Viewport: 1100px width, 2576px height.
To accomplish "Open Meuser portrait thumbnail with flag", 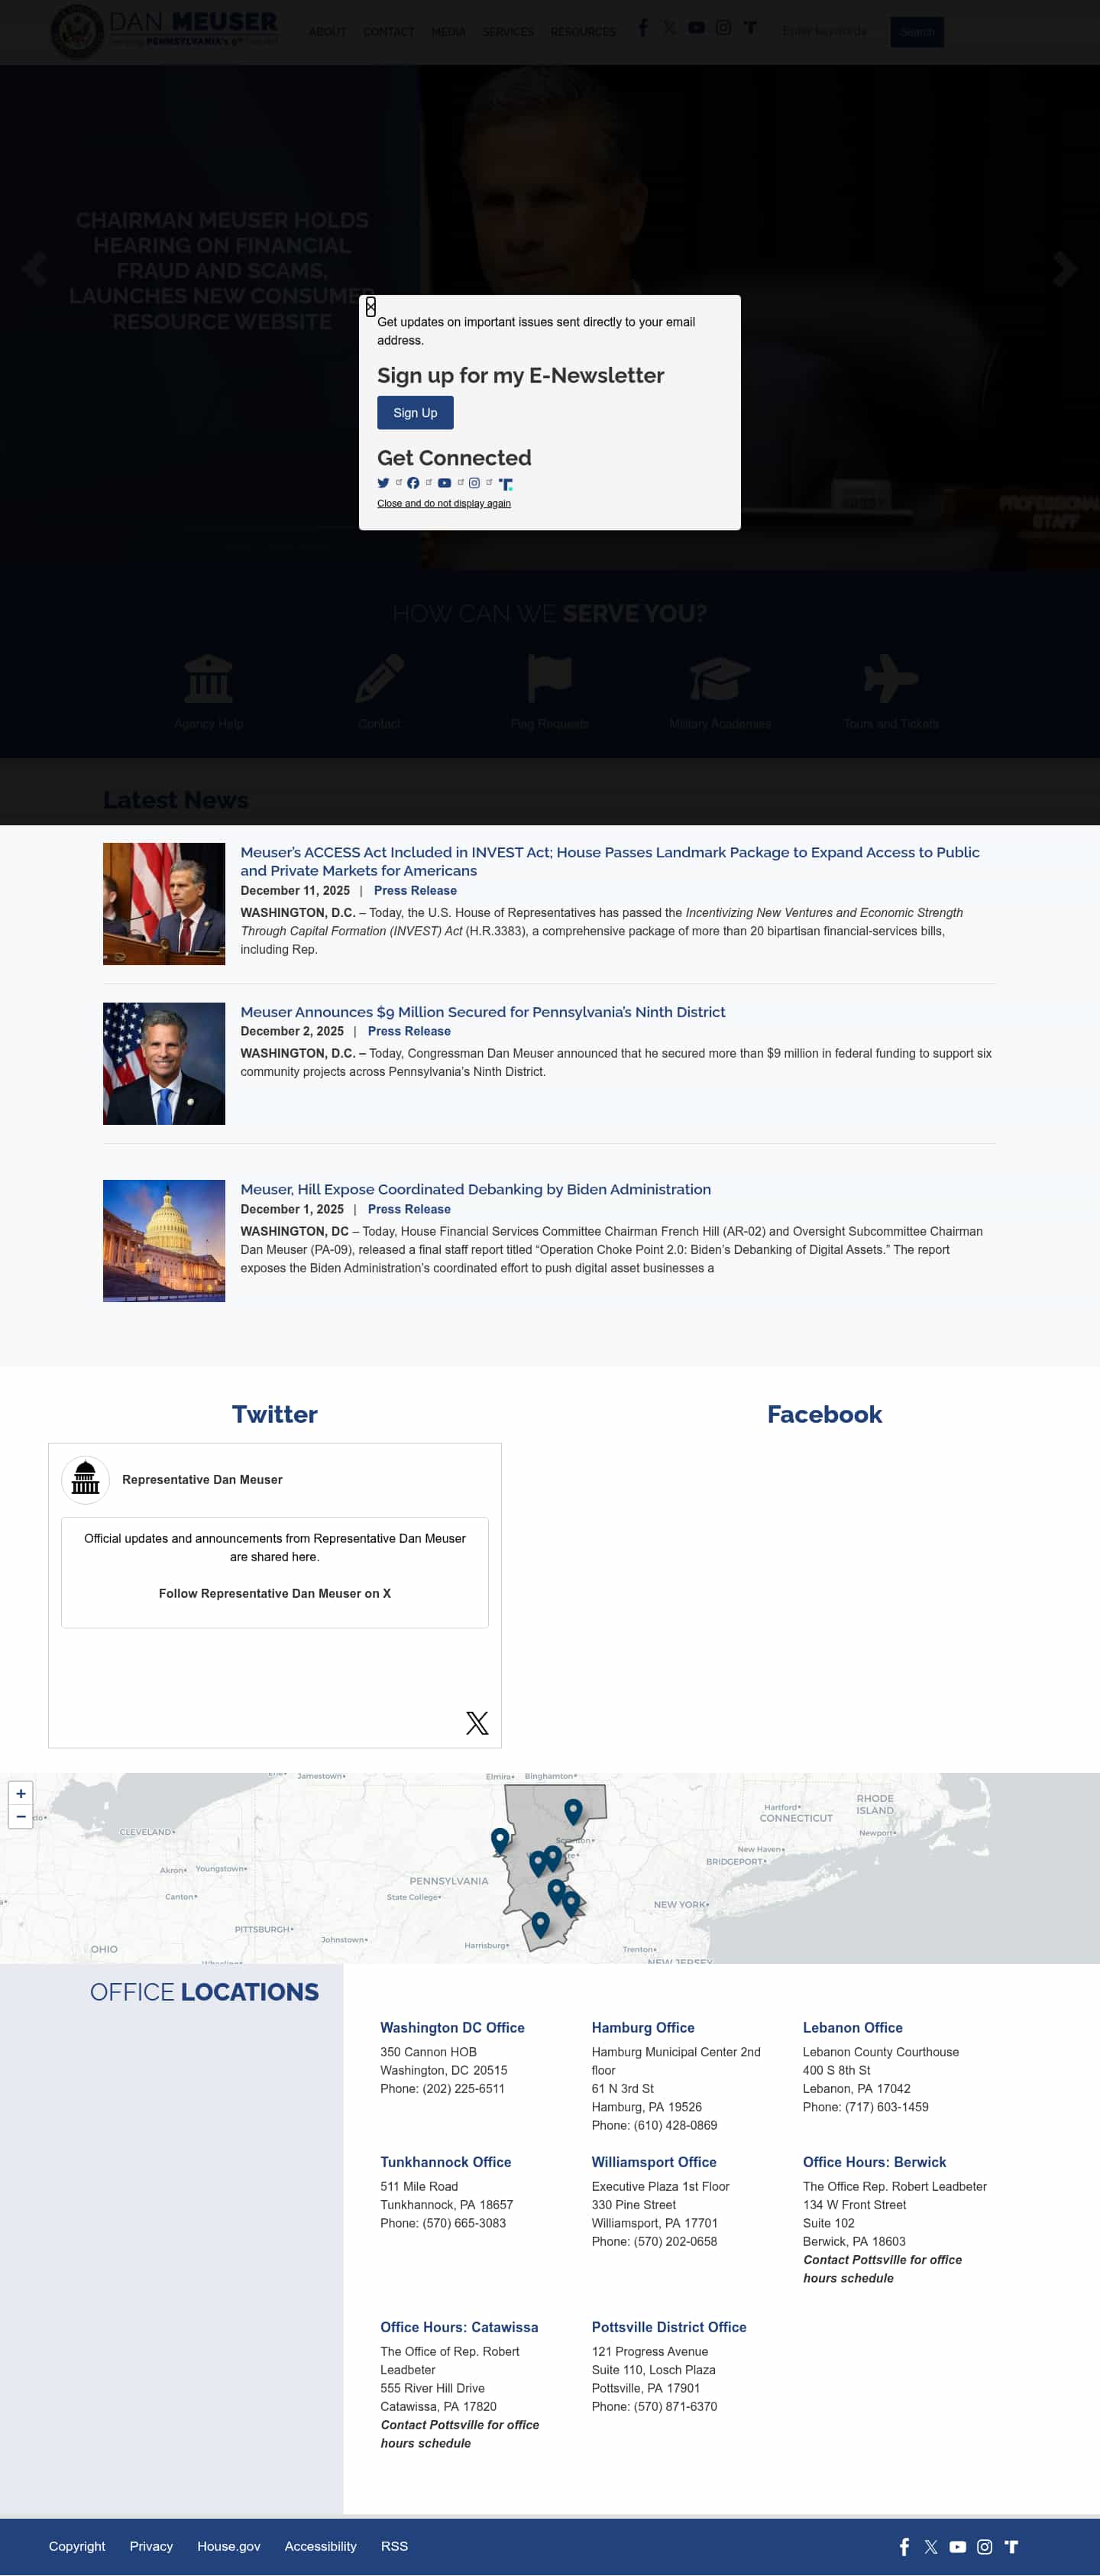I will 164,1064.
